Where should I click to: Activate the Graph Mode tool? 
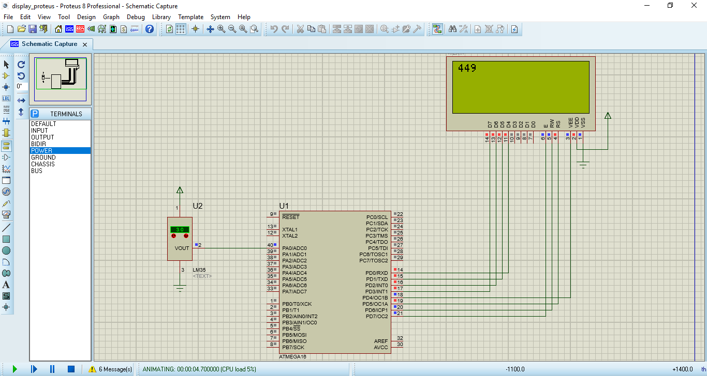click(x=7, y=169)
